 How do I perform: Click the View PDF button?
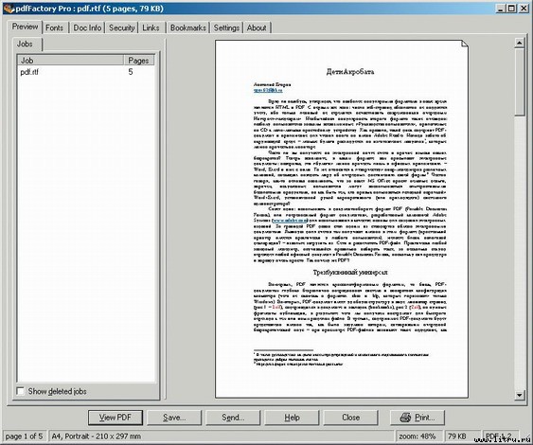tap(115, 418)
